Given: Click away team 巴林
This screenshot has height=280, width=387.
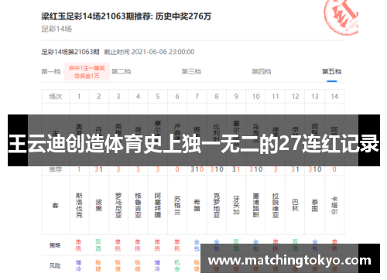Looking at the screenshot, I should 295,206.
